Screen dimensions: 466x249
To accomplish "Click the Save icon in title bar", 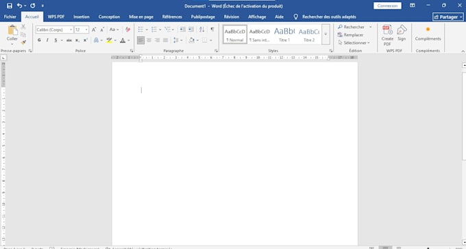I will pyautogui.click(x=10, y=5).
